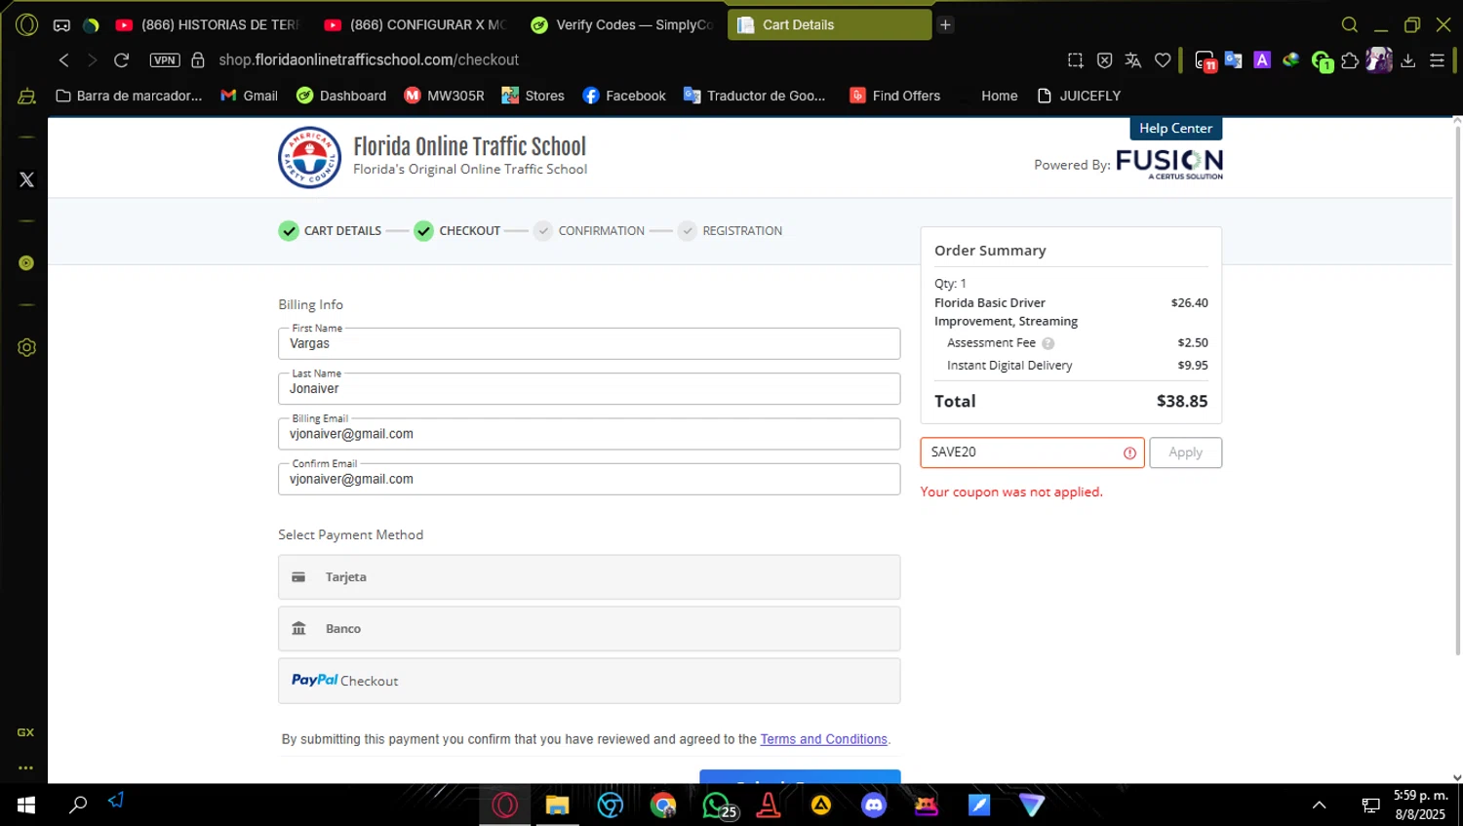Screen dimensions: 1463x826
Task: Expand the Banco payment method
Action: 589,629
